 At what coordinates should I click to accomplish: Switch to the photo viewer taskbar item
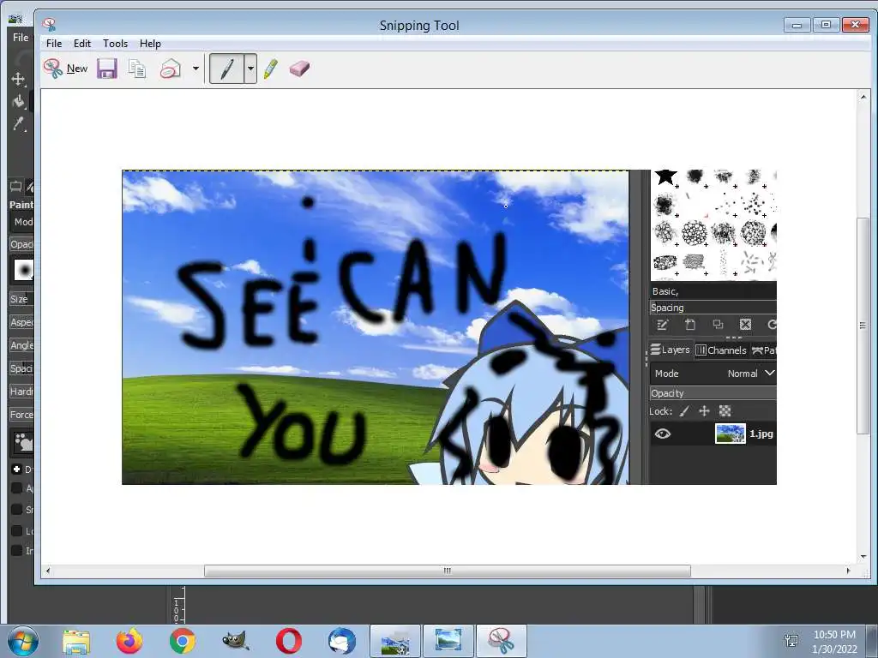click(x=448, y=641)
